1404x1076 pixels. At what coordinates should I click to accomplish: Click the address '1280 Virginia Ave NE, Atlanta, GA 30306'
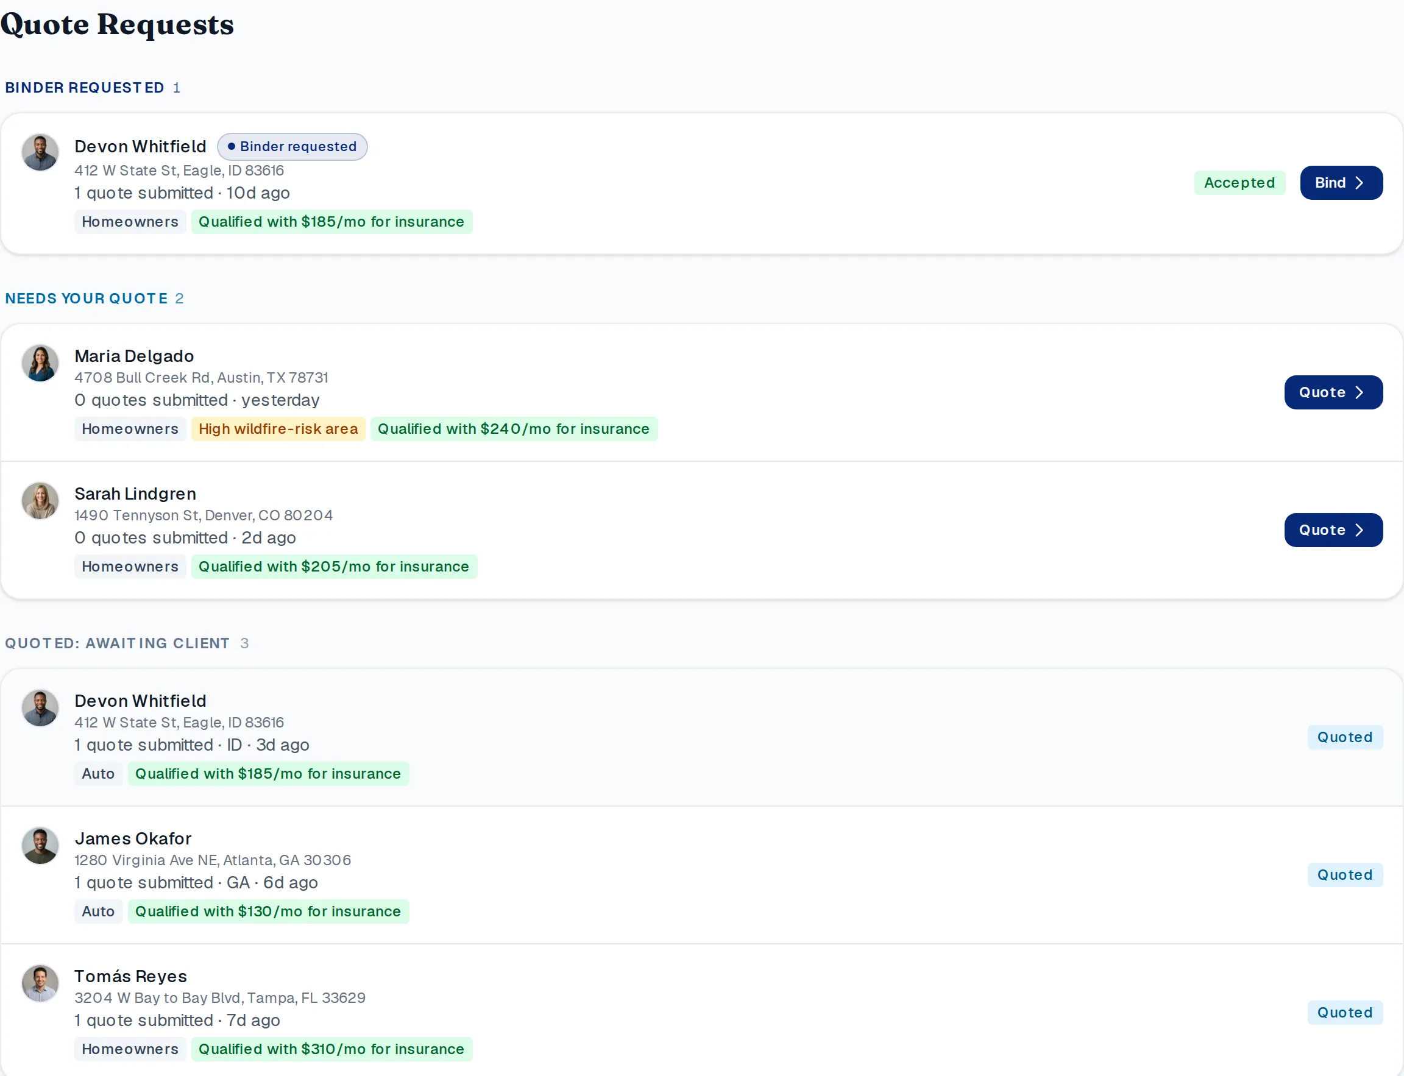(213, 860)
